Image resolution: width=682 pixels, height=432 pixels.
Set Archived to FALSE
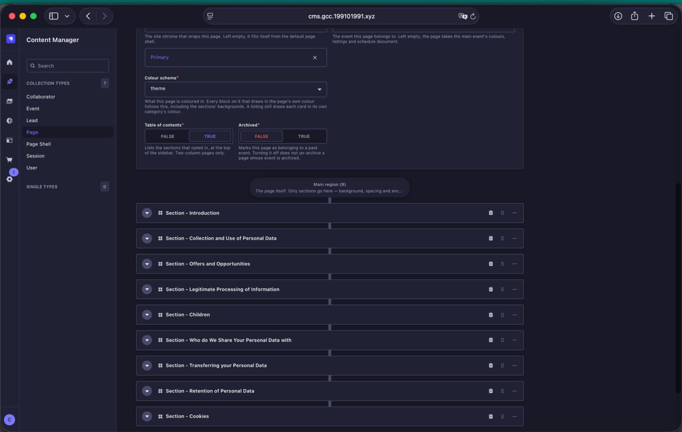(261, 136)
